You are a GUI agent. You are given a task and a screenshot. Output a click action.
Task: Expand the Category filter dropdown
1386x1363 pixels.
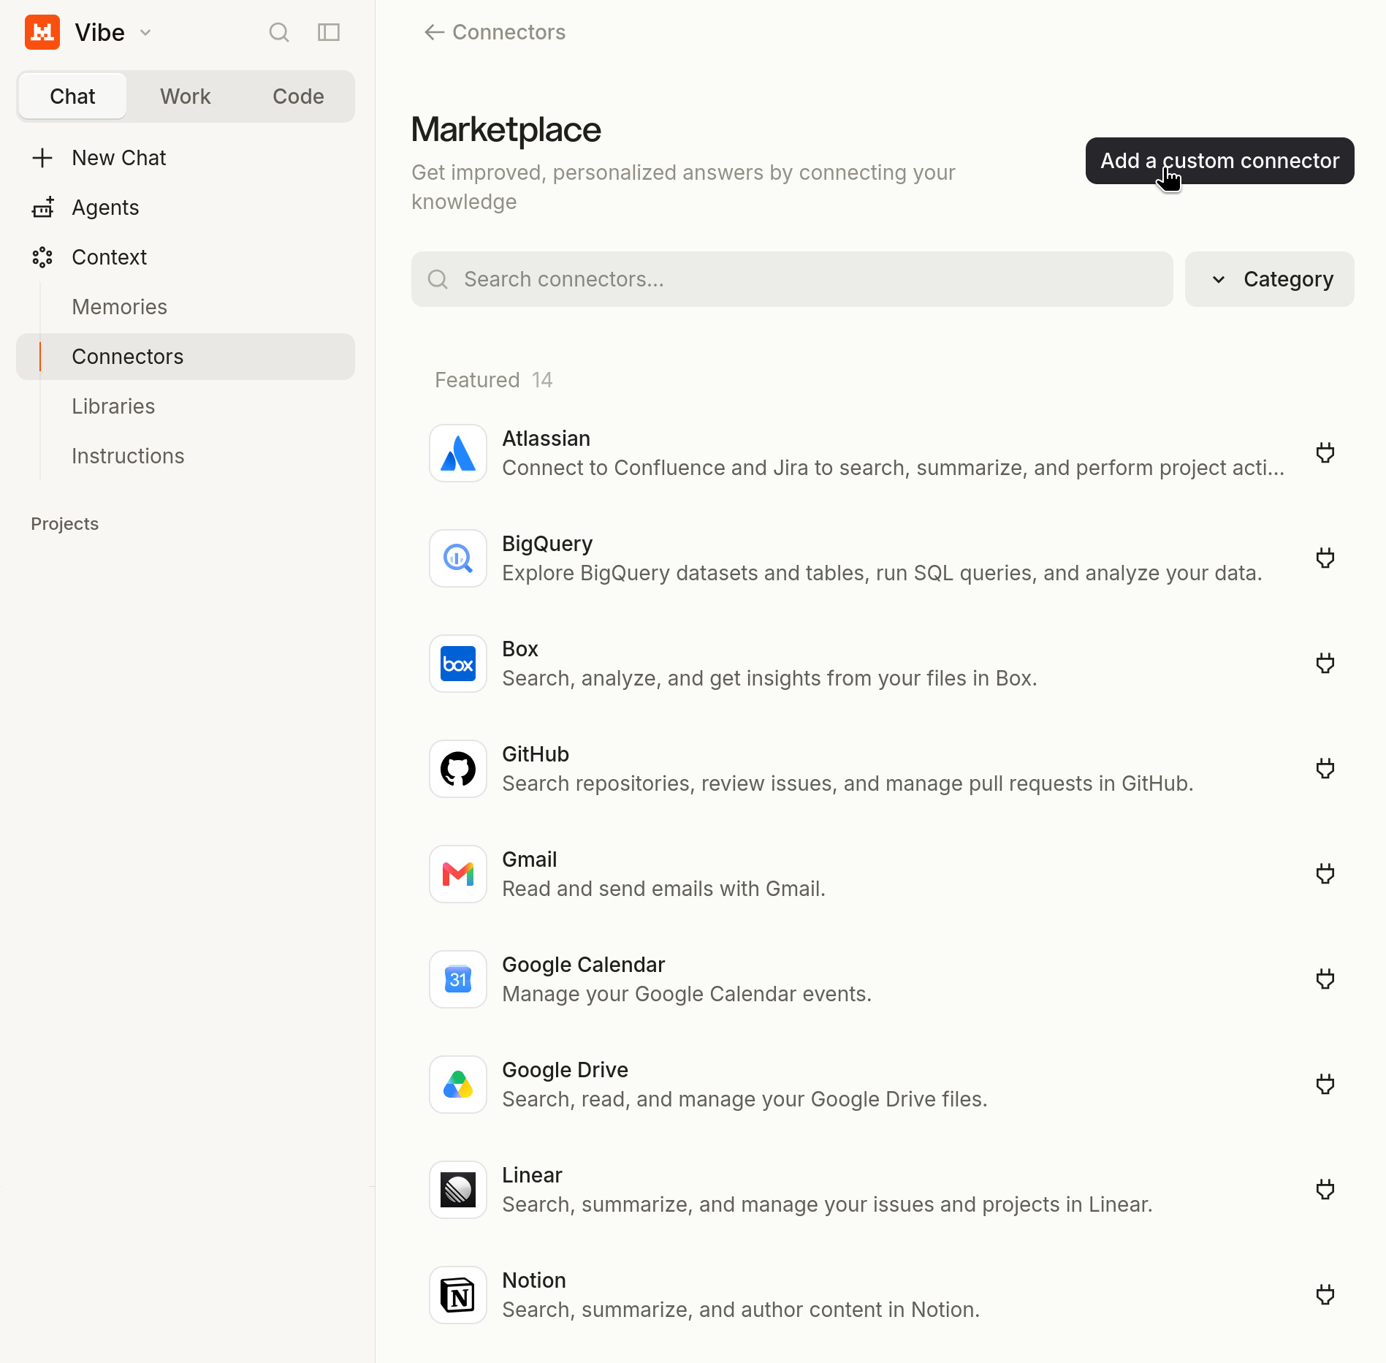point(1270,279)
